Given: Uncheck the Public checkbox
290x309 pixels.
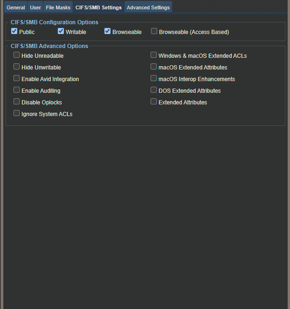Looking at the screenshot, I should (14, 31).
